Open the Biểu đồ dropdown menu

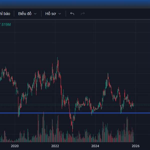[x=27, y=14]
